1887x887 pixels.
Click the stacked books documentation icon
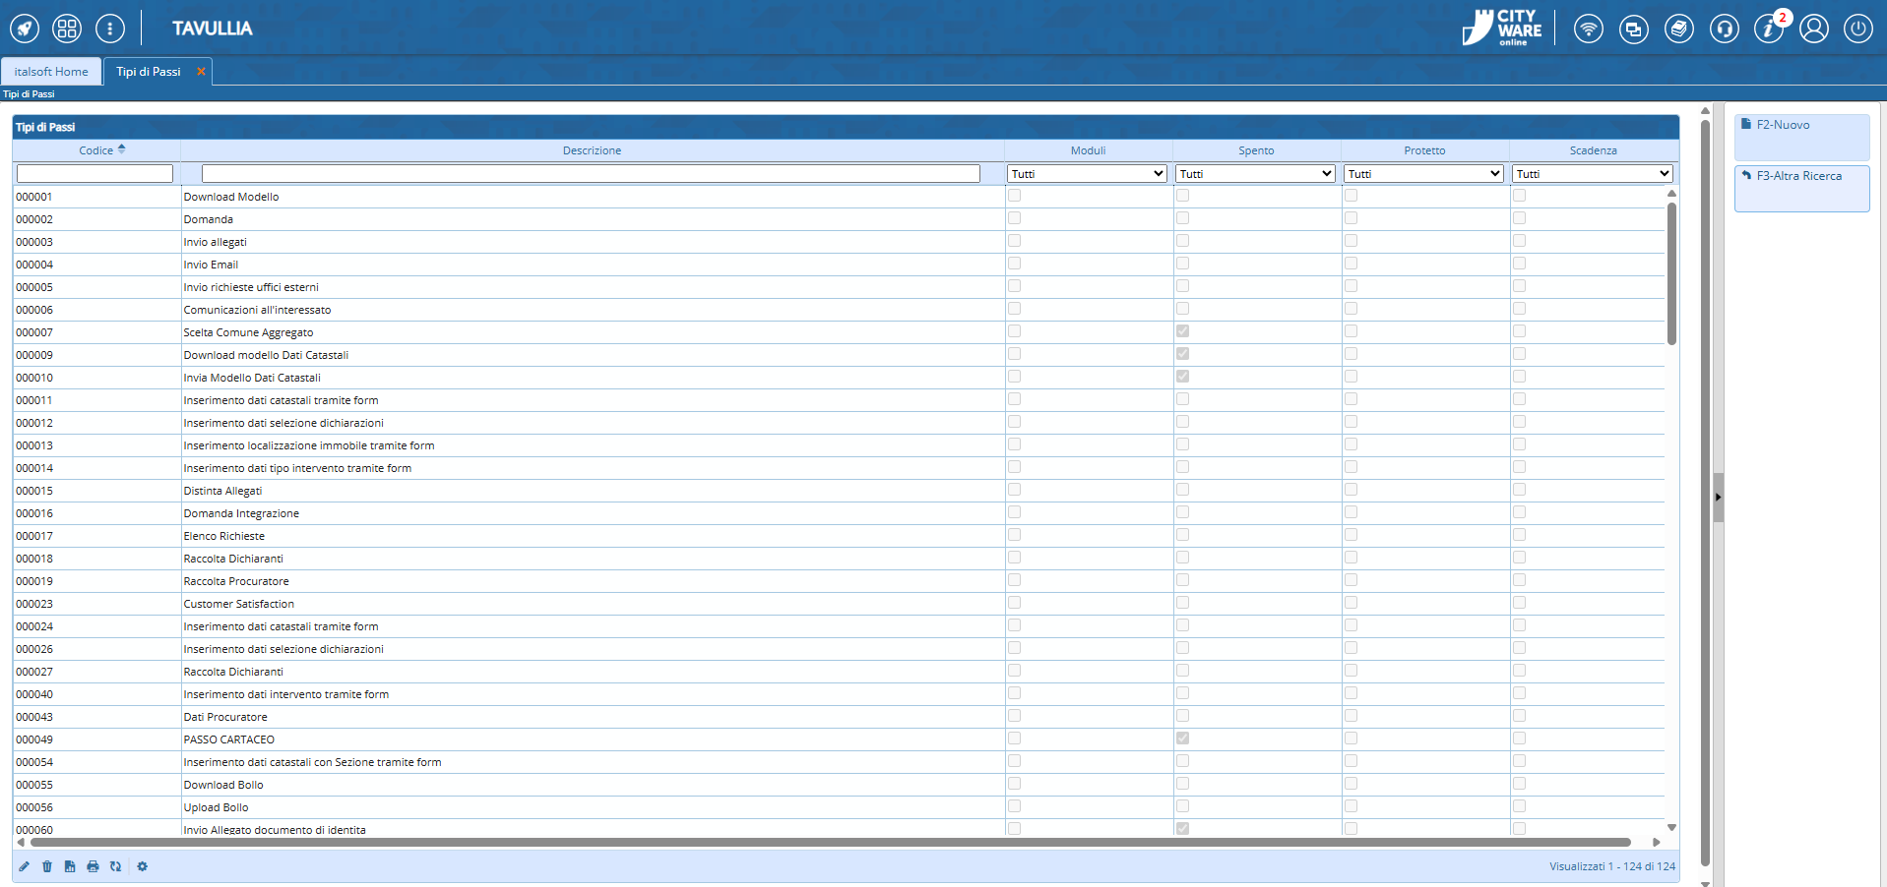[x=1678, y=30]
